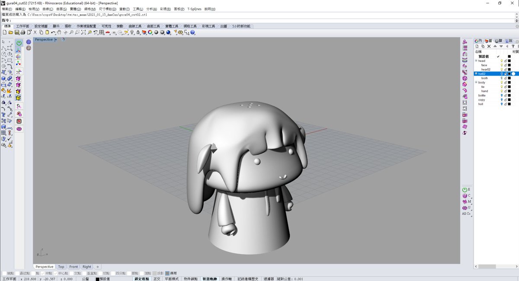Image resolution: width=519 pixels, height=281 pixels.
Task: Click the blue render sphere icon
Action: (x=168, y=32)
